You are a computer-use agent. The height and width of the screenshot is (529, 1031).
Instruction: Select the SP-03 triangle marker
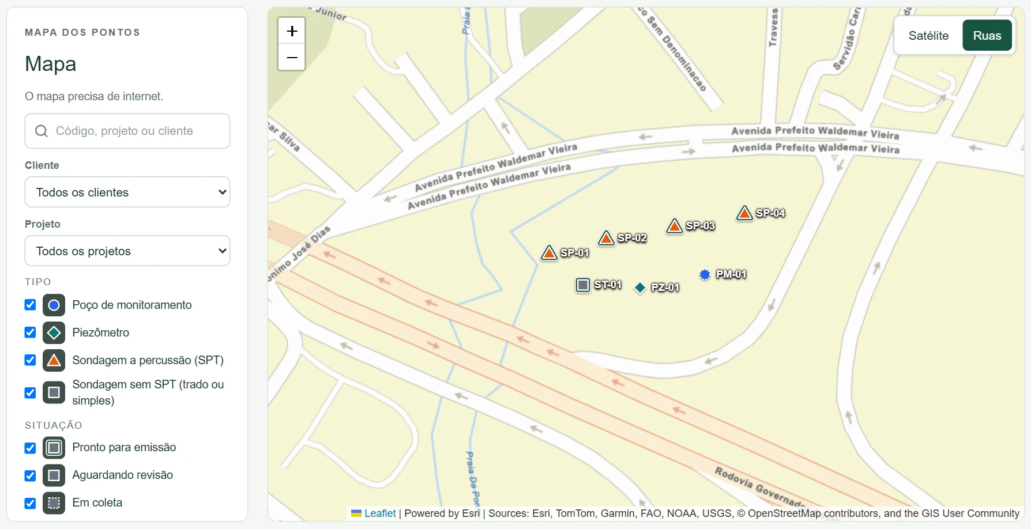674,225
